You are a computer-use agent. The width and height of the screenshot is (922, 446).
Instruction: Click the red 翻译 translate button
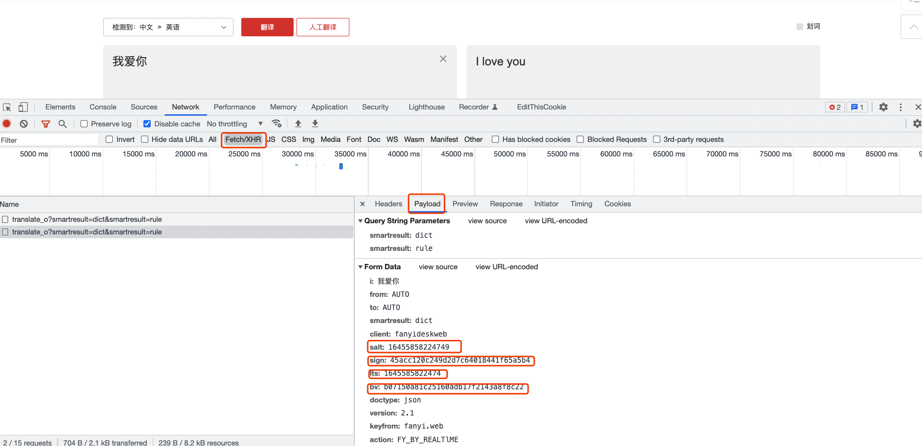(x=267, y=27)
